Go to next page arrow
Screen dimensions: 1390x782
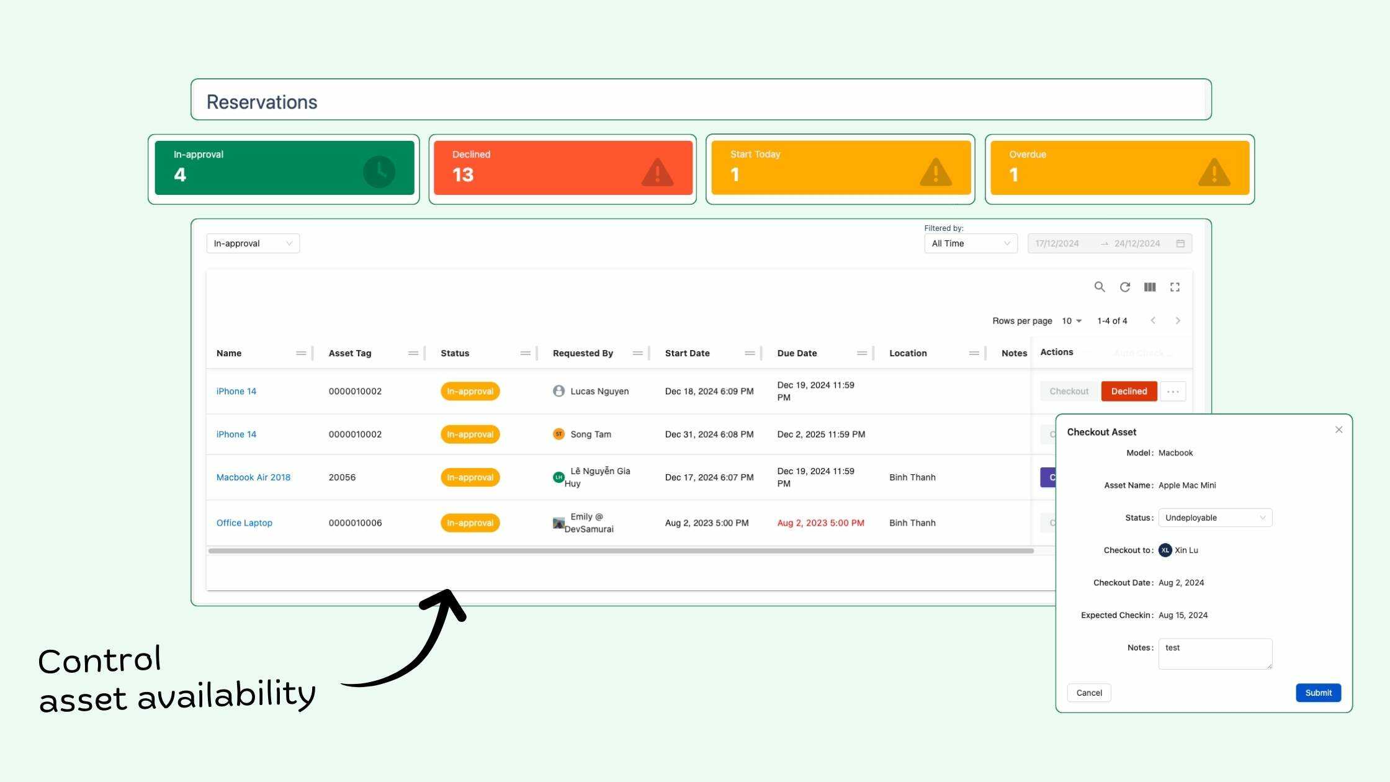1178,321
